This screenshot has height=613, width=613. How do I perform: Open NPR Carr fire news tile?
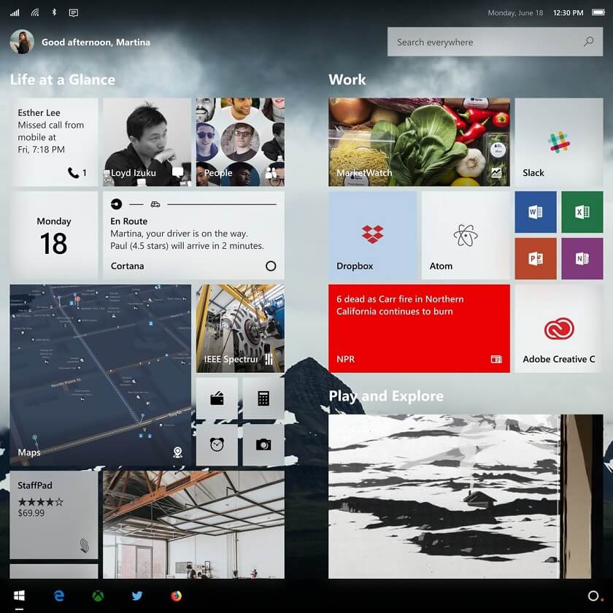(419, 328)
